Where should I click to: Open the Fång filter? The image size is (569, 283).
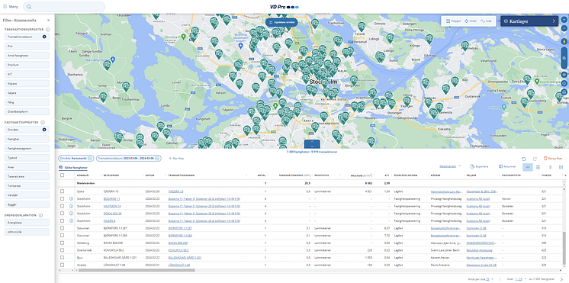pyautogui.click(x=27, y=102)
